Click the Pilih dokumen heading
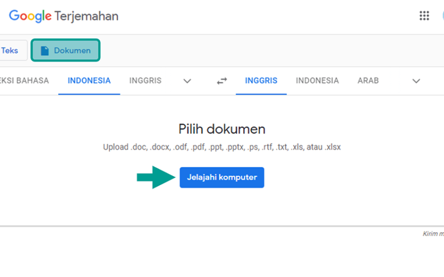 (221, 129)
